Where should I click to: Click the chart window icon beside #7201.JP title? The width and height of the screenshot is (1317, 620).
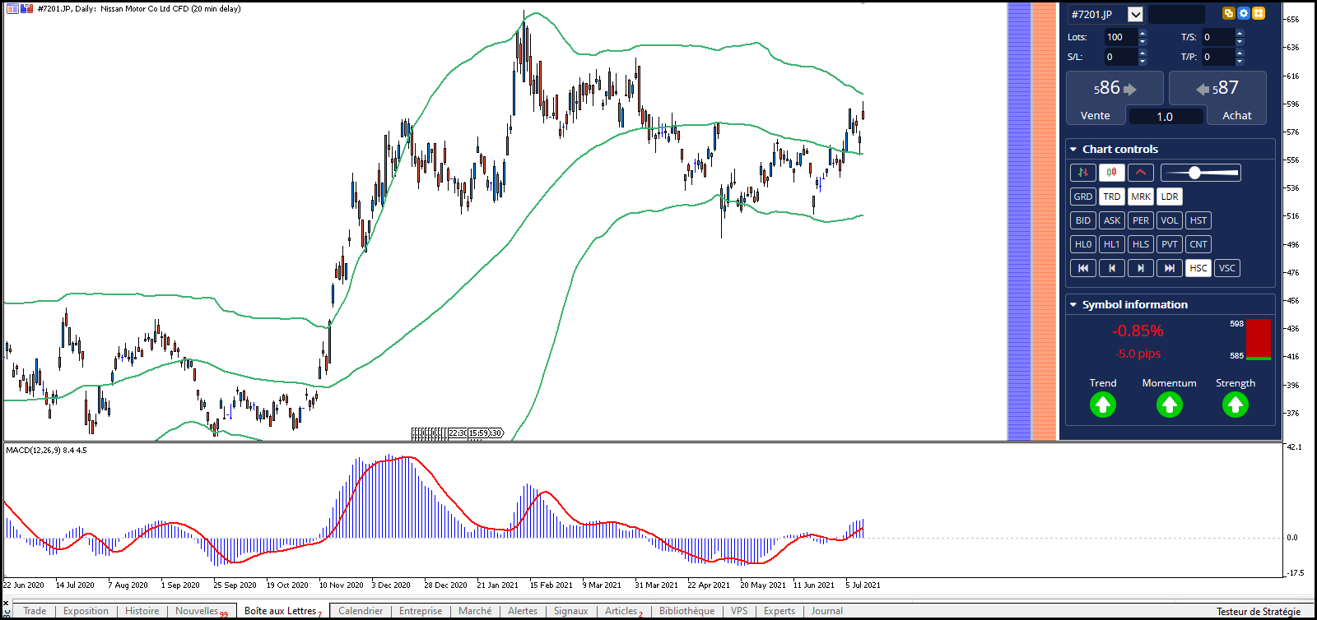click(x=12, y=8)
